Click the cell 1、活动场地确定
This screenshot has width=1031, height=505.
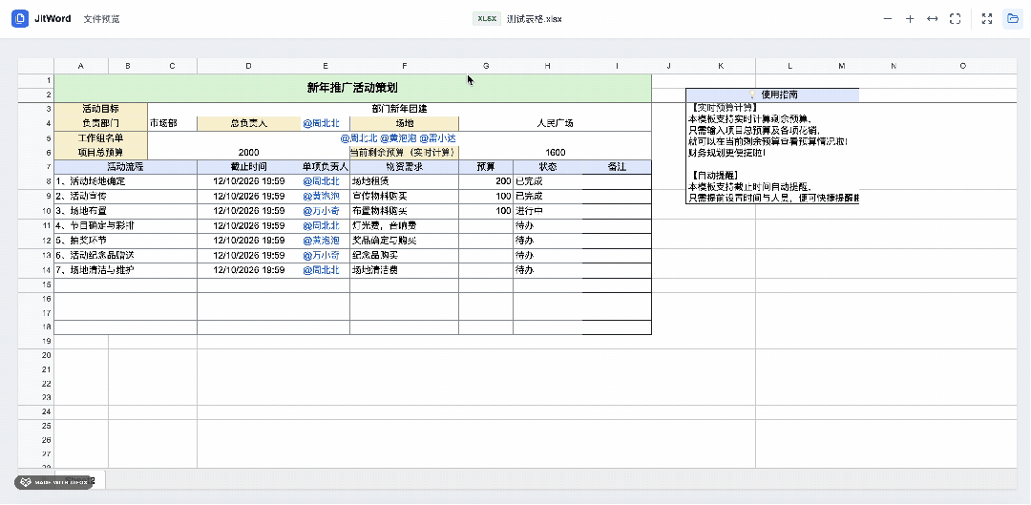pyautogui.click(x=126, y=181)
